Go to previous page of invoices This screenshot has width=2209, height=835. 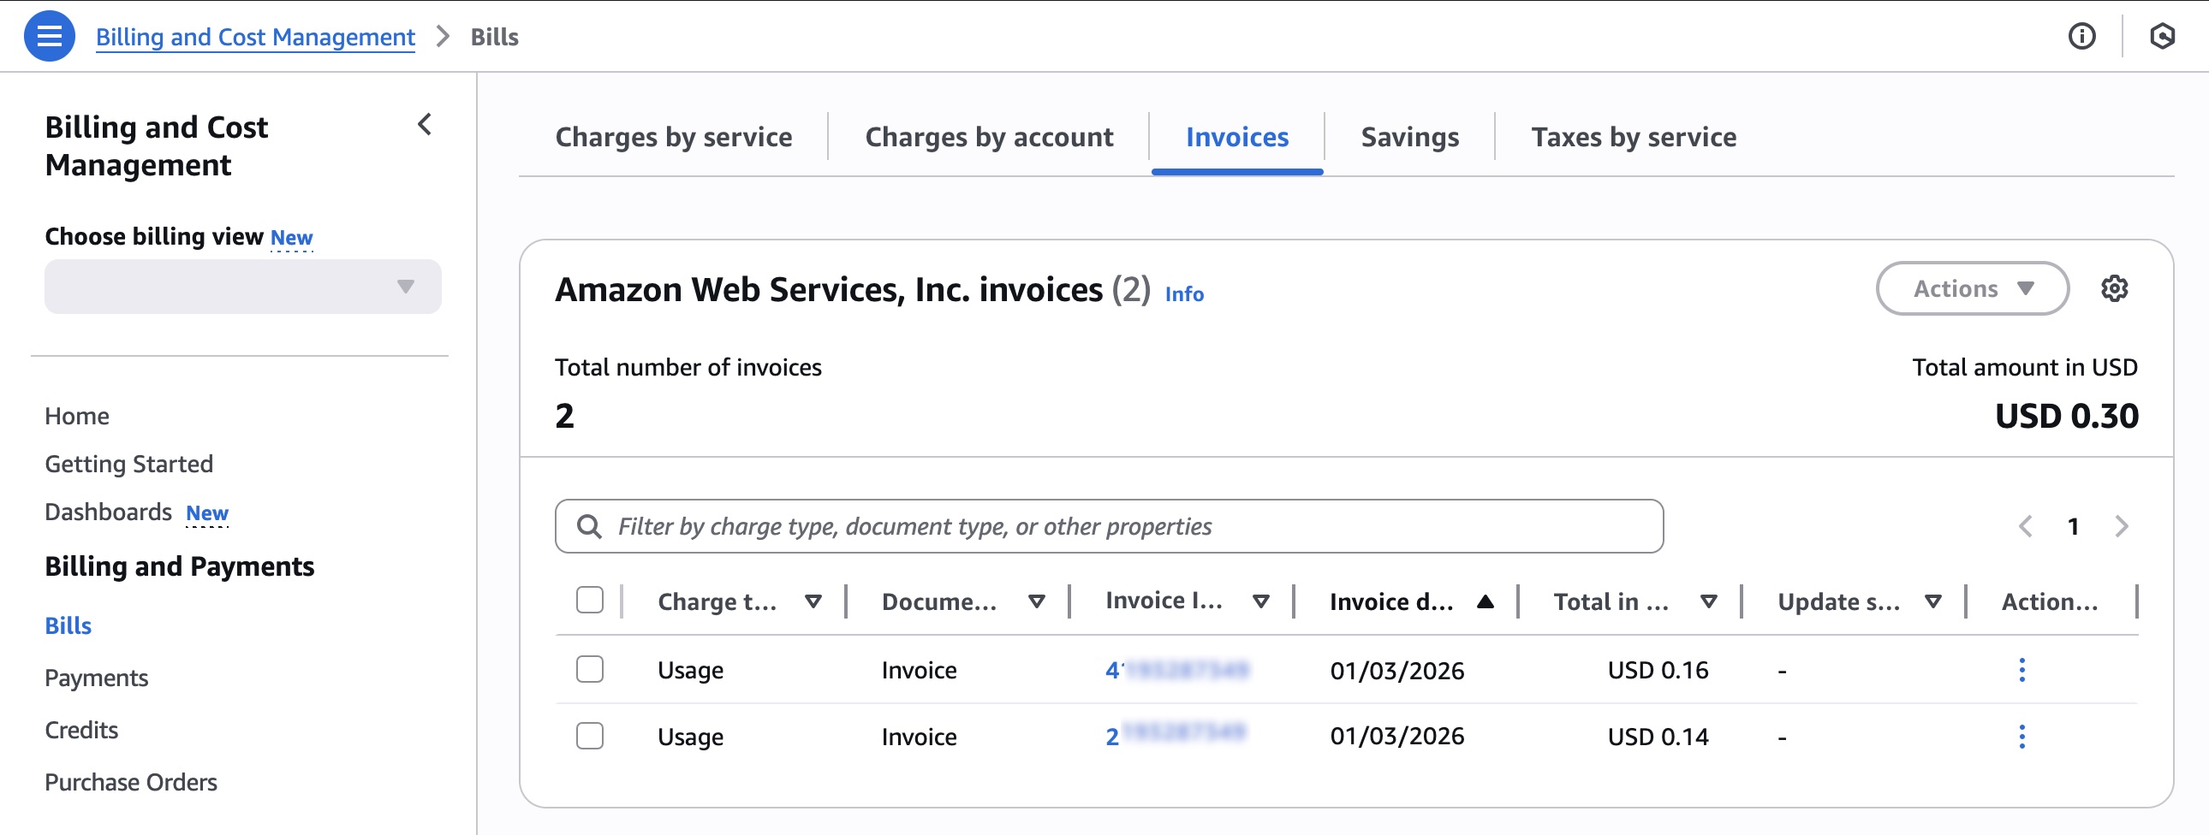(x=2026, y=526)
